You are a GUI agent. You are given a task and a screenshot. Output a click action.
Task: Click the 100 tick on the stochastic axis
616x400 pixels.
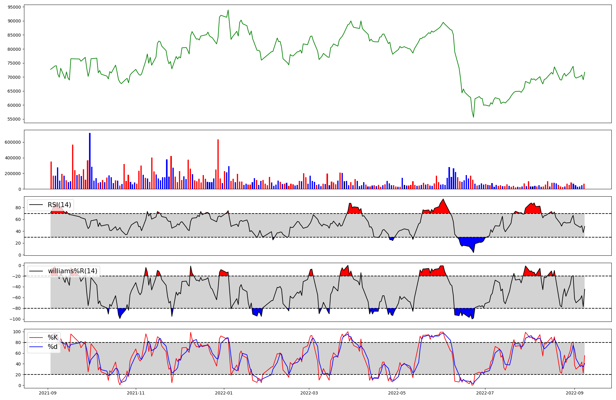18,332
